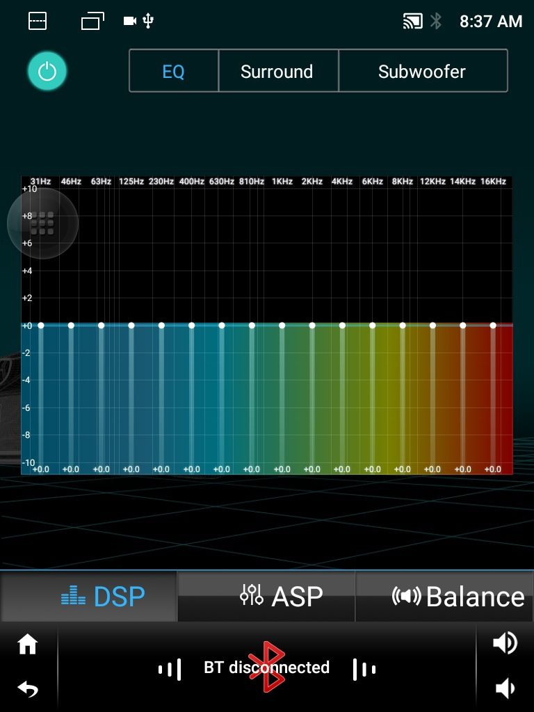Click the 31Hz band slider handle
Screen dimensions: 534x712
coord(40,325)
